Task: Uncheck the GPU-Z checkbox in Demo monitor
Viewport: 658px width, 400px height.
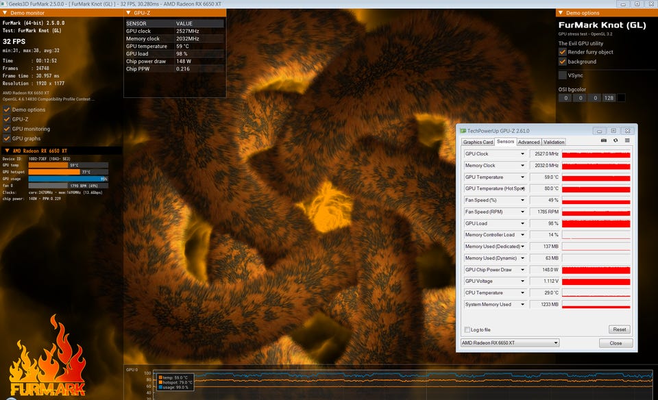Action: [x=7, y=119]
